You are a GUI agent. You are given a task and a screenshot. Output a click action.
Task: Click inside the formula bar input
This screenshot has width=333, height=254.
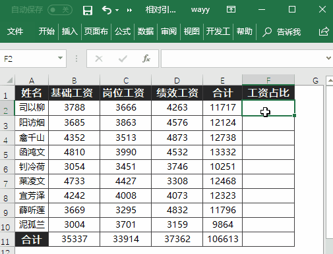(x=243, y=59)
